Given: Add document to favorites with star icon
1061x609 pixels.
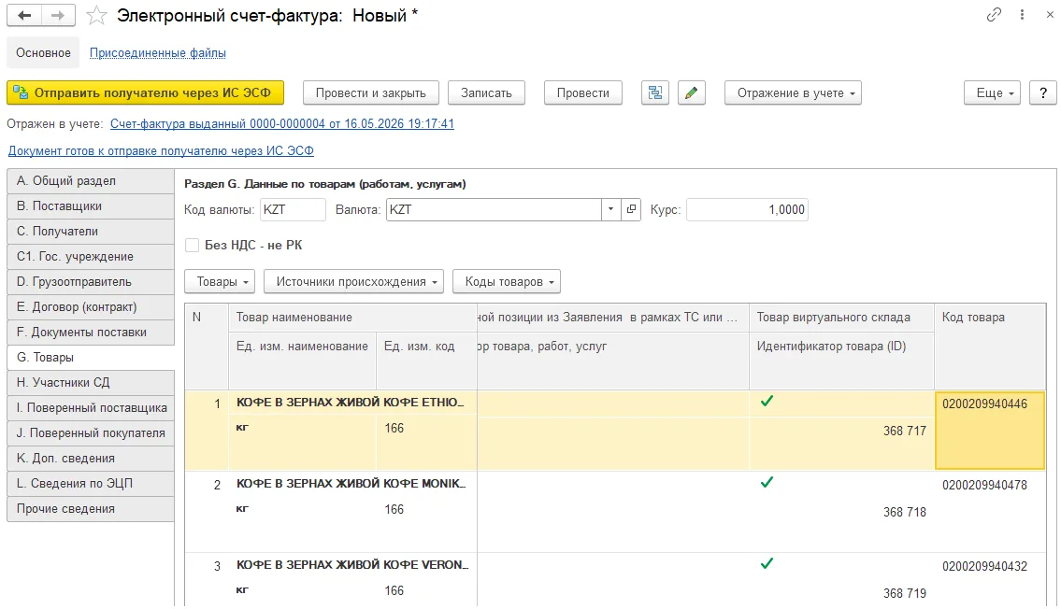Looking at the screenshot, I should 97,16.
